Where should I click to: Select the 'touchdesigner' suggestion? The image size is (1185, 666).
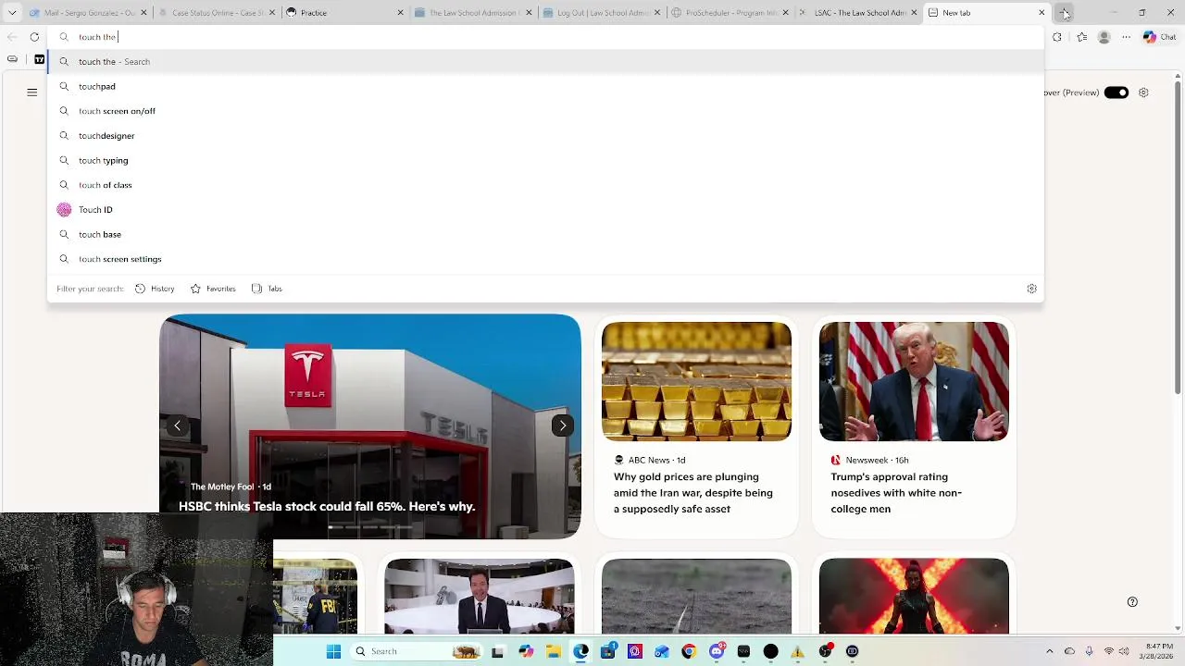click(545, 136)
